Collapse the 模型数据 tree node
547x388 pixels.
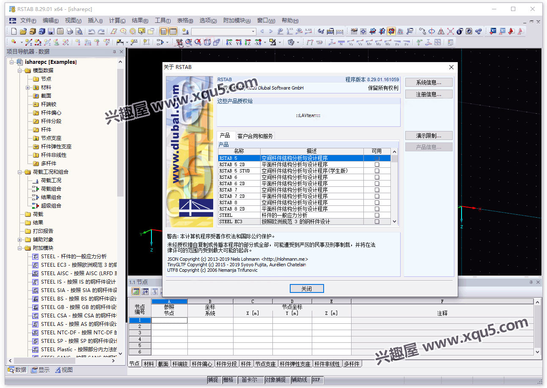click(19, 71)
